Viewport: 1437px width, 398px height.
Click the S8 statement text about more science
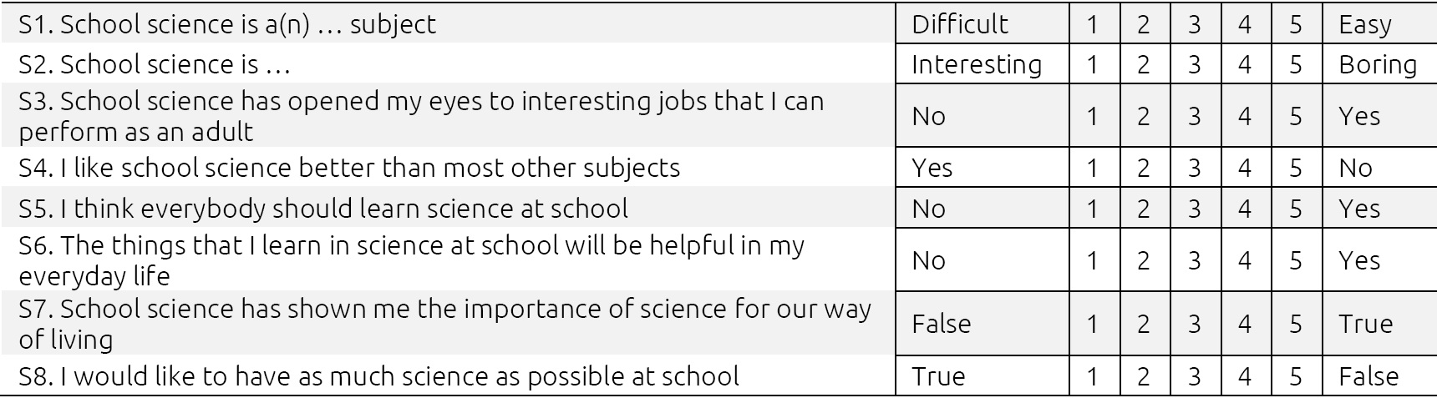(378, 376)
